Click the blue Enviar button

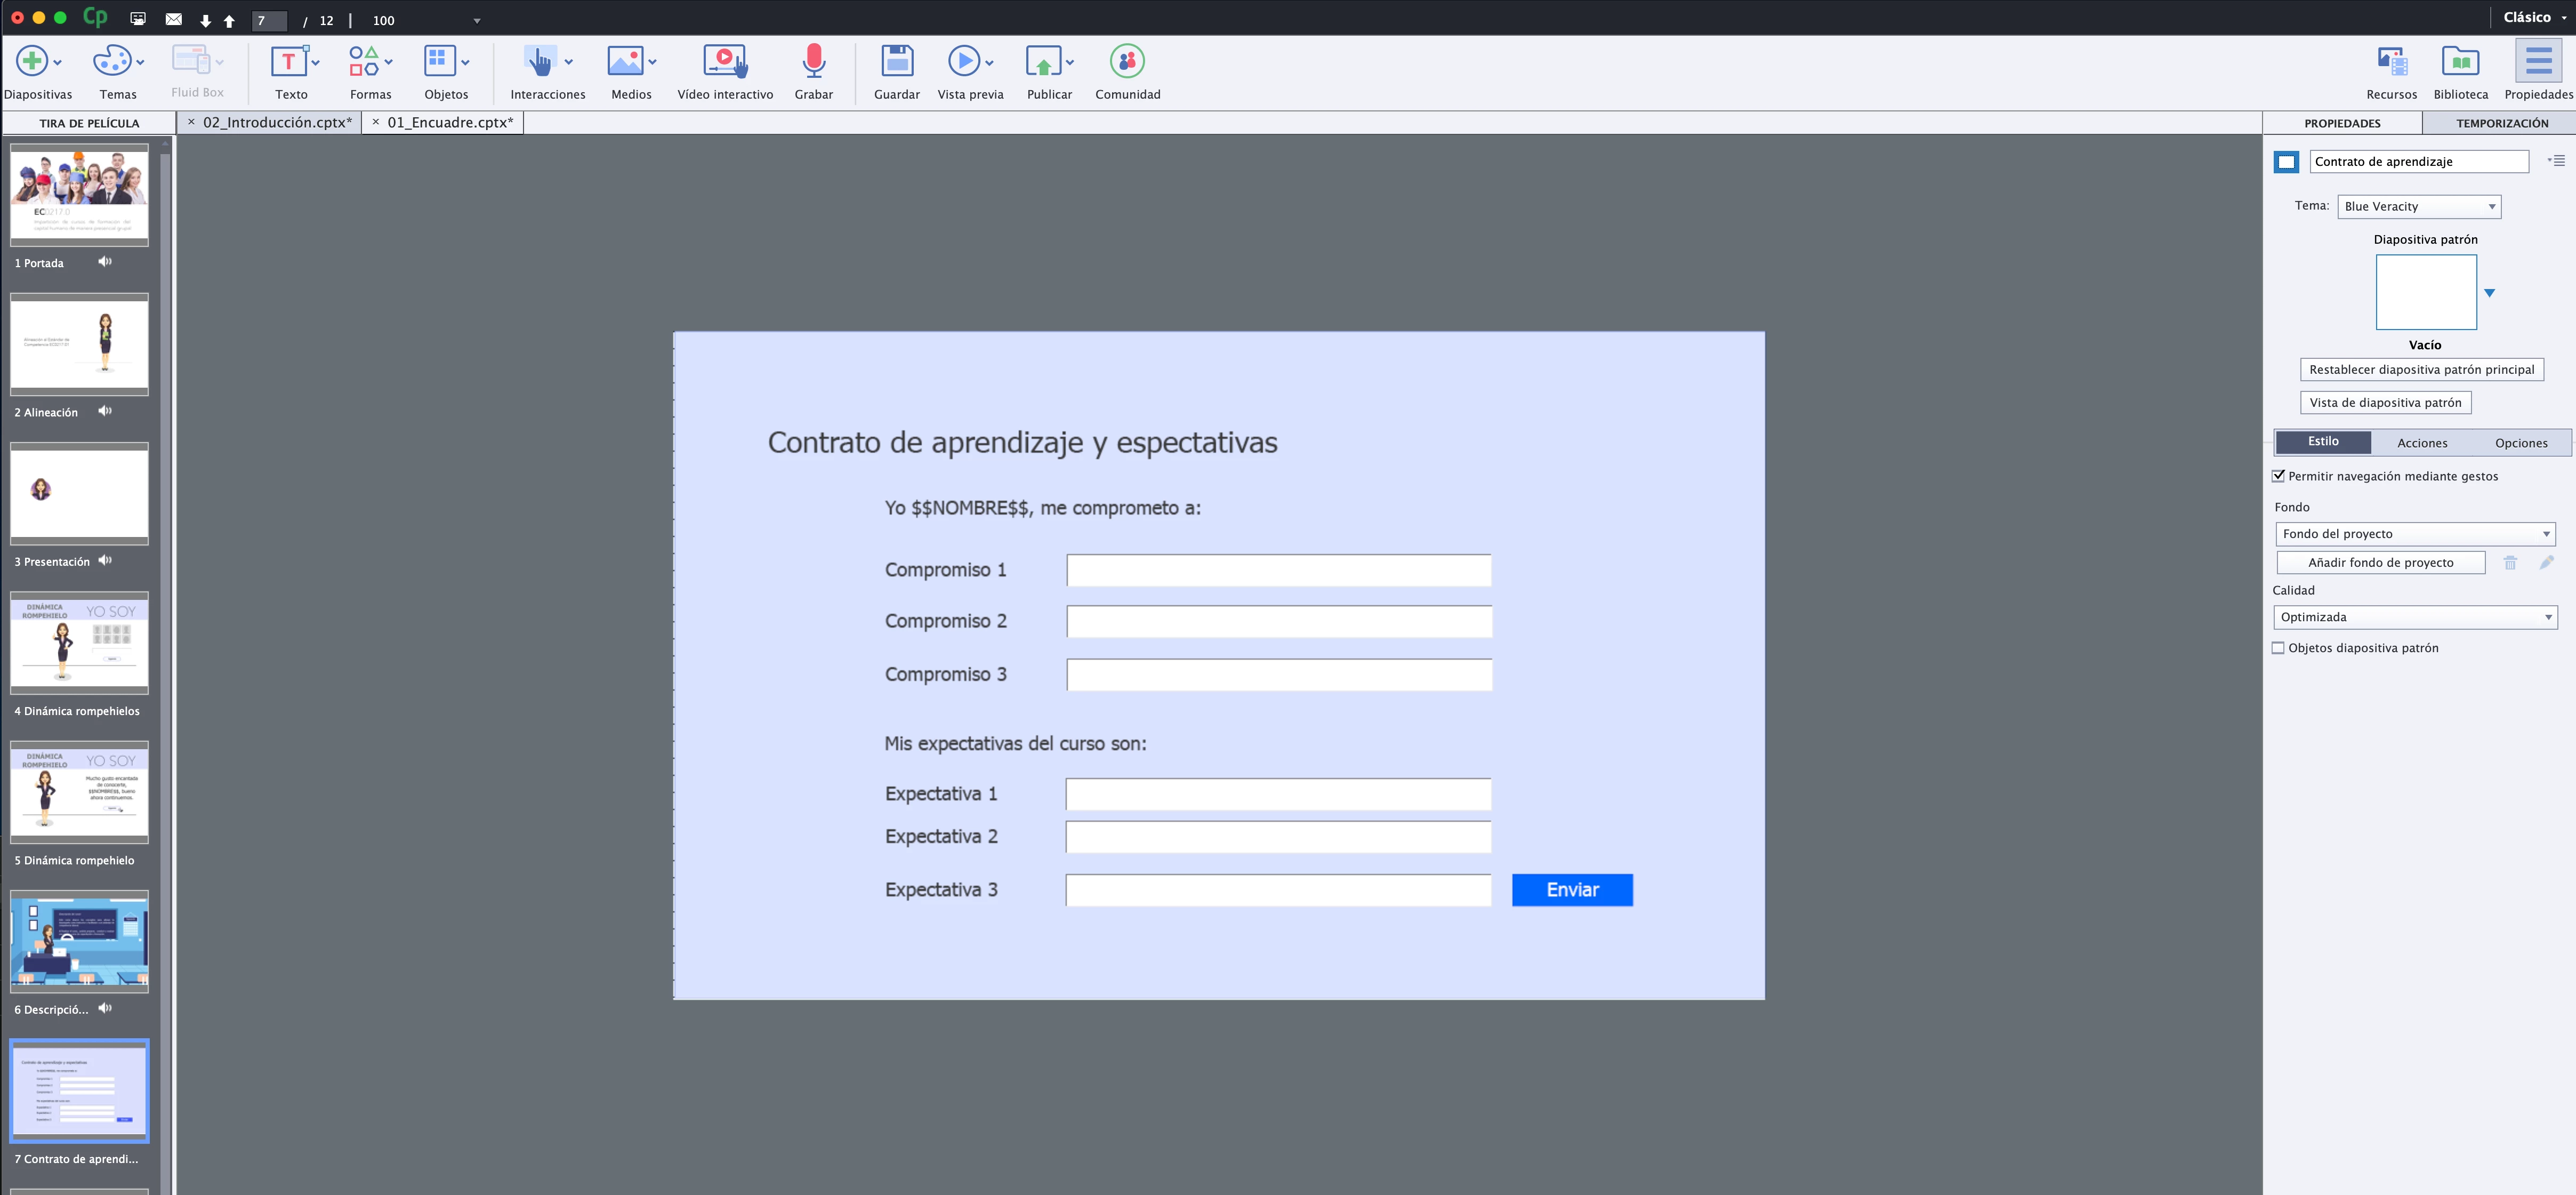1571,890
